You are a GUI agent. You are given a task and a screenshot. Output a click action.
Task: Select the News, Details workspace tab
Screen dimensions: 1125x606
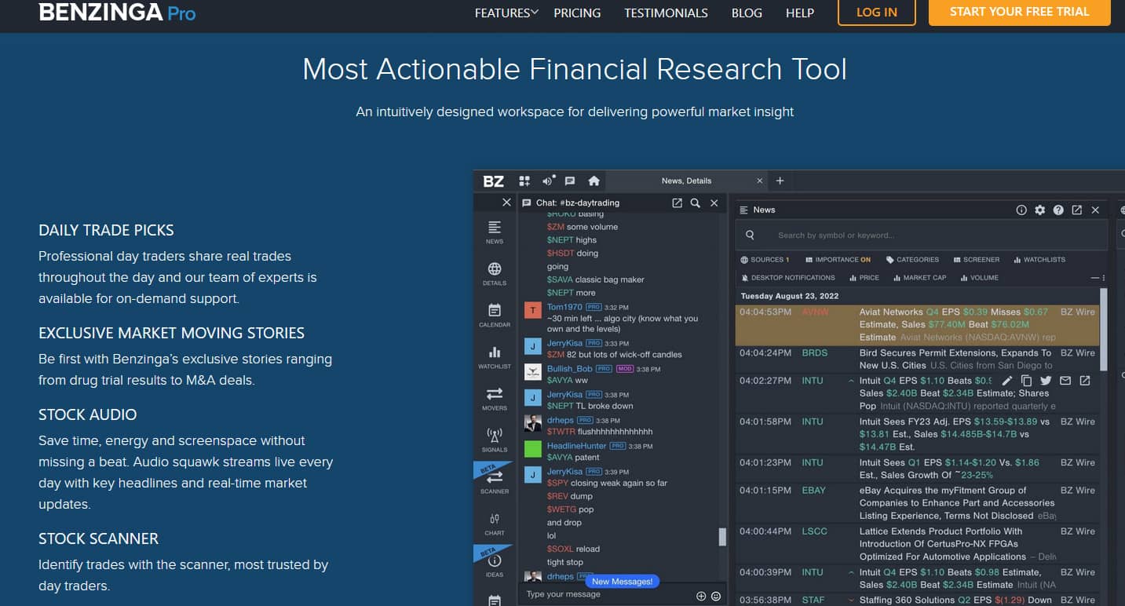click(x=686, y=181)
